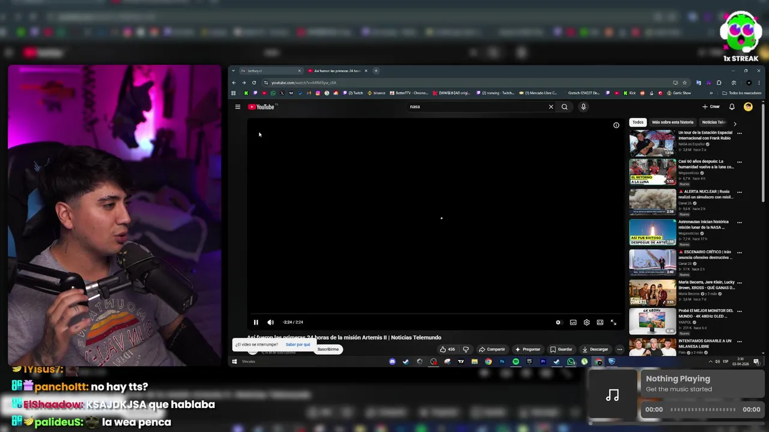This screenshot has width=769, height=432.
Task: Click the Compartir button
Action: click(x=492, y=349)
